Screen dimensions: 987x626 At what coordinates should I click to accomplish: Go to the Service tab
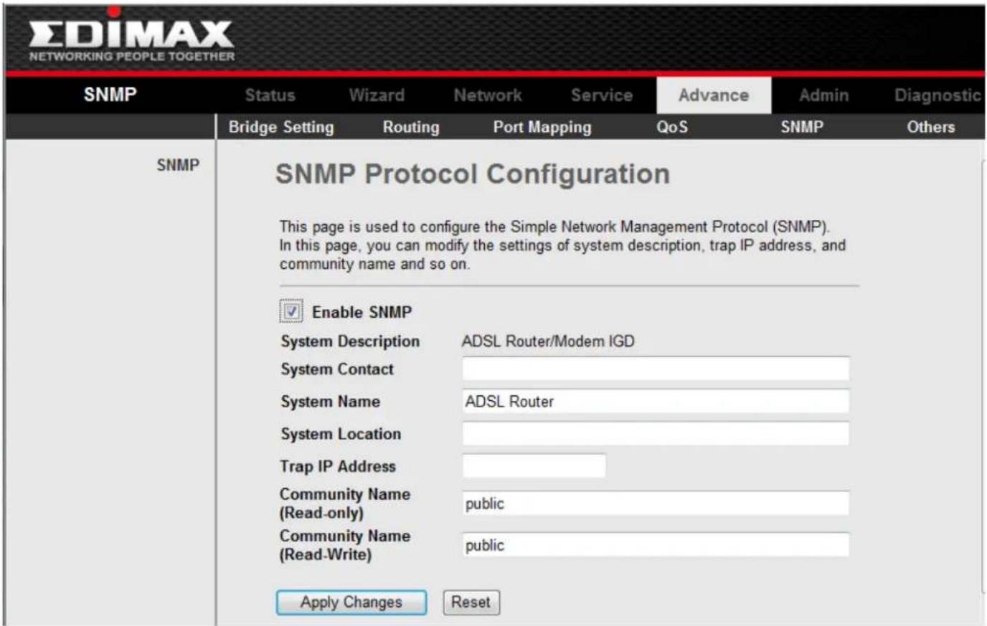[x=602, y=95]
